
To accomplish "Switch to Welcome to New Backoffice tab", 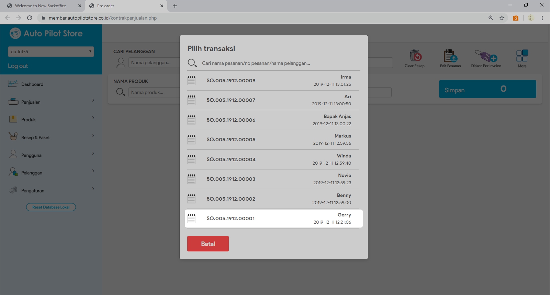I will click(x=41, y=6).
